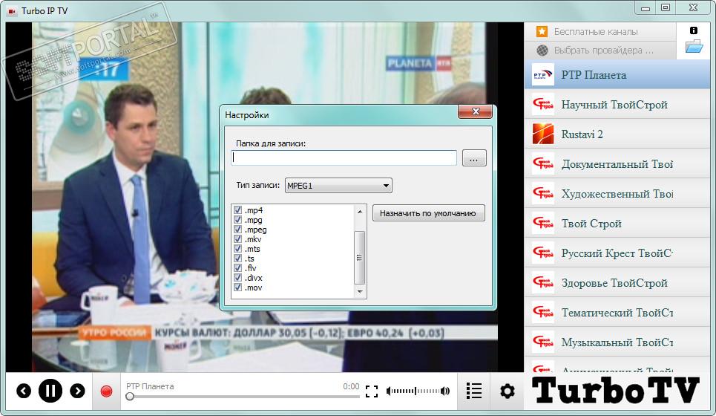
Task: Click the Тематический ТвойСтрой channel logo
Action: tap(543, 312)
